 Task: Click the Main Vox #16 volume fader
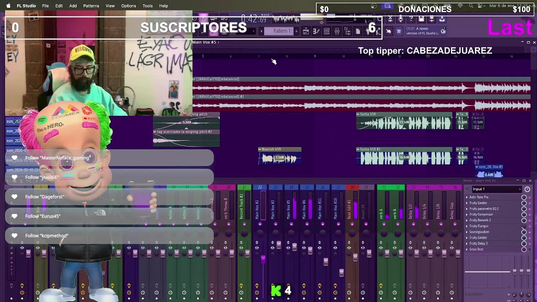(x=341, y=273)
